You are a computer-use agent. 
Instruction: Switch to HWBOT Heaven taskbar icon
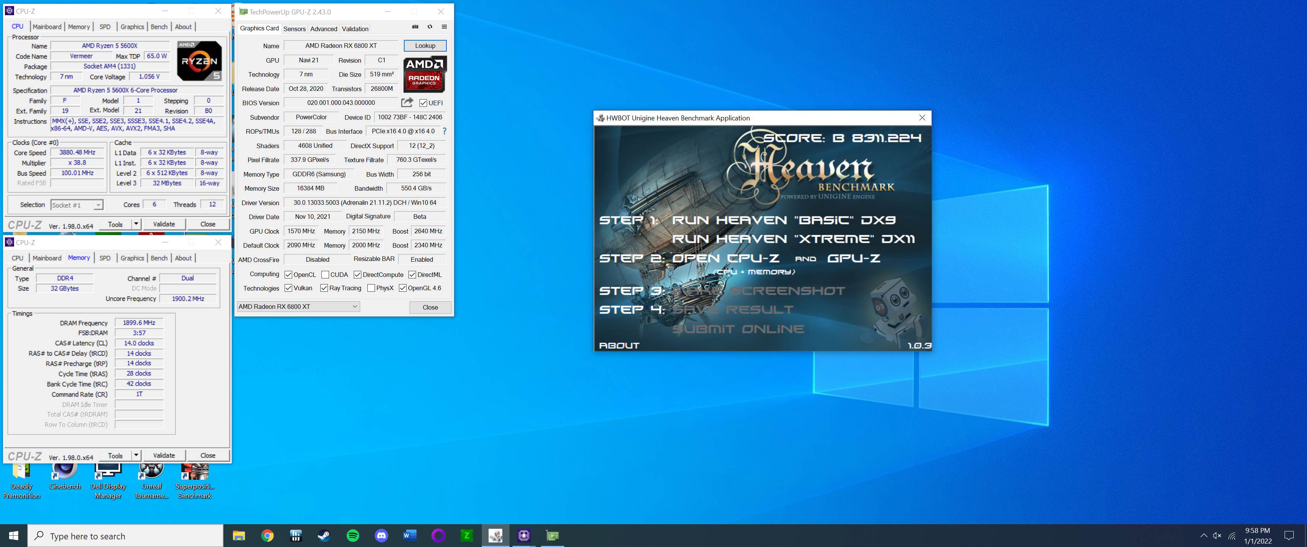coord(495,535)
